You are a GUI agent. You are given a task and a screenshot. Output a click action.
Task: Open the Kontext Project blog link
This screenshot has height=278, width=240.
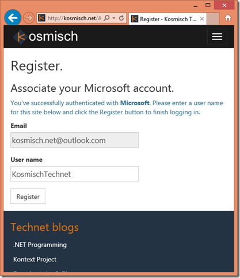[35, 259]
